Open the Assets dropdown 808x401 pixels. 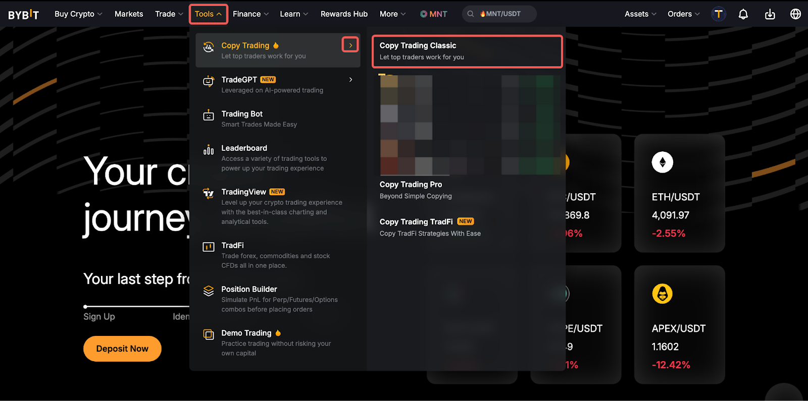tap(640, 14)
